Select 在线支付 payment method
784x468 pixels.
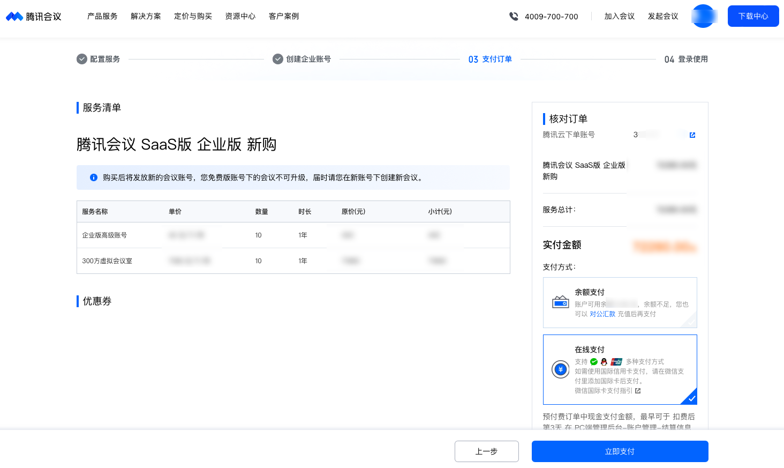(x=620, y=369)
